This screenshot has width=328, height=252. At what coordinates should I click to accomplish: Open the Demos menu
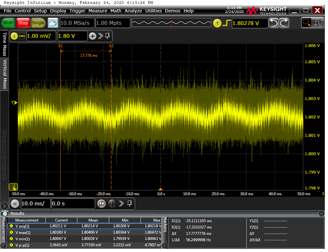coord(172,10)
